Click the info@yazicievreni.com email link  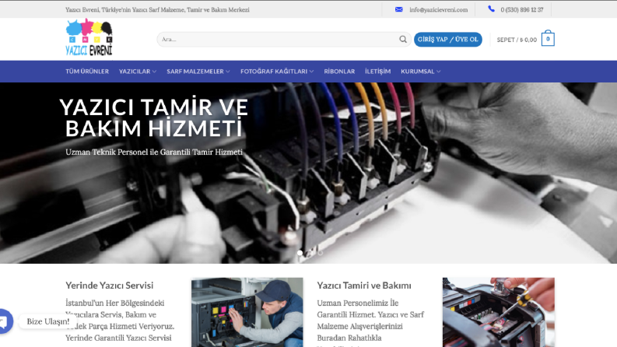click(x=438, y=10)
